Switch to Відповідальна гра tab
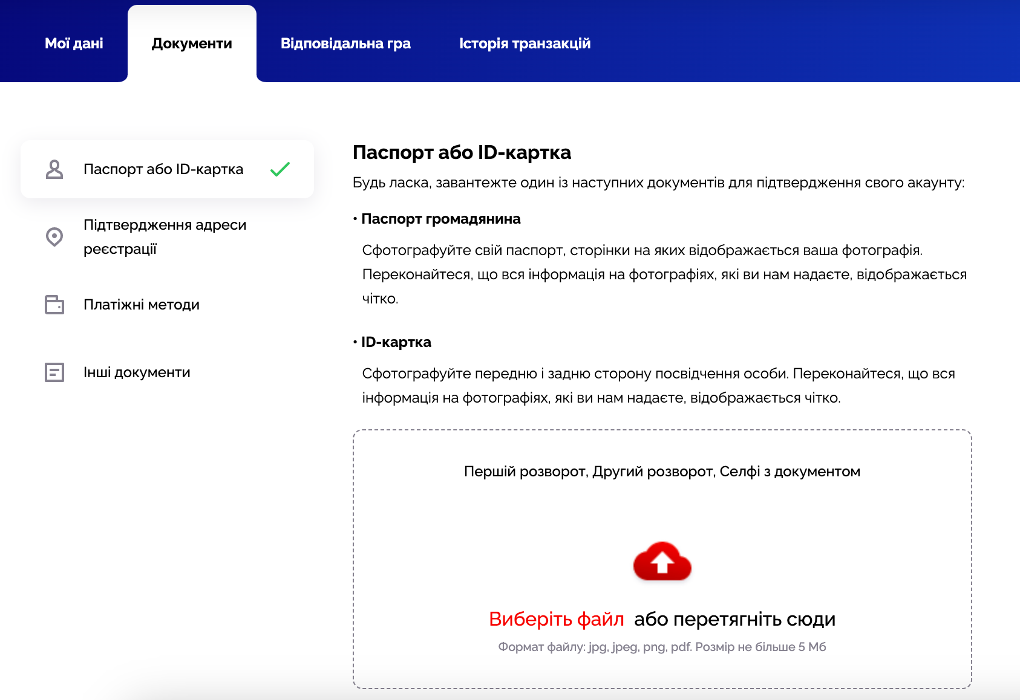 pyautogui.click(x=345, y=44)
